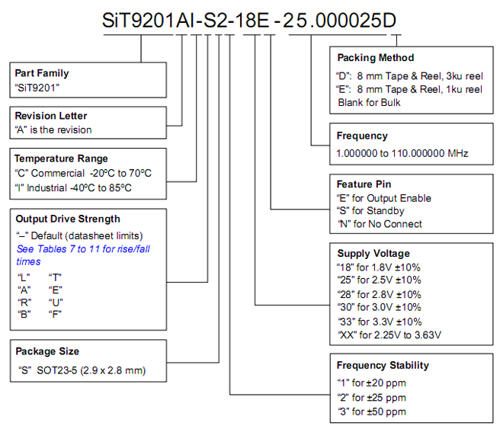Click the "L" drive strength code
503x429 pixels.
[x=24, y=277]
